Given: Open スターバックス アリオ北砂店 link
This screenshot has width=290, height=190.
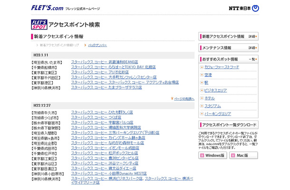Looking at the screenshot, I should pos(100,72).
